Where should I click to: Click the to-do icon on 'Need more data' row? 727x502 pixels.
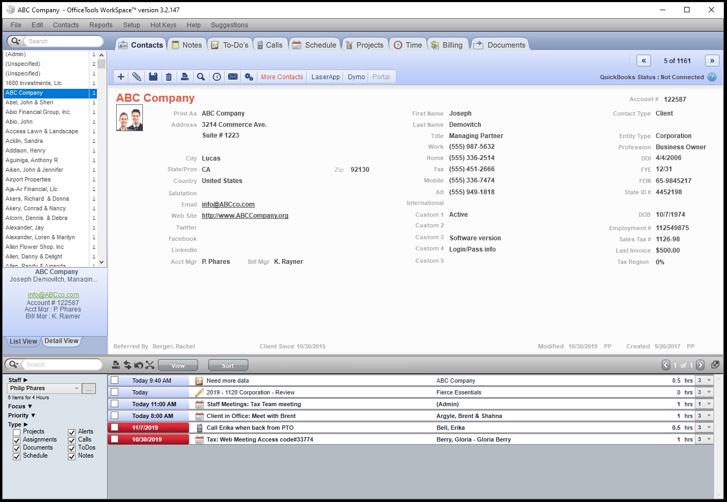point(199,381)
